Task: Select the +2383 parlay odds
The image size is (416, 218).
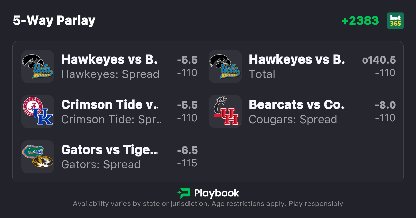Action: [360, 21]
